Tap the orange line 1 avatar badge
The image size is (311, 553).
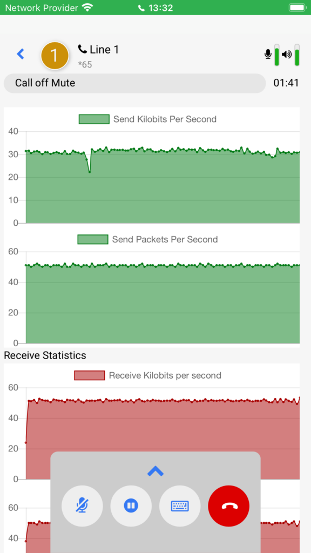point(55,56)
